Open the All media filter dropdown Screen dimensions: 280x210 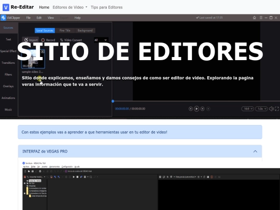pyautogui.click(x=101, y=40)
